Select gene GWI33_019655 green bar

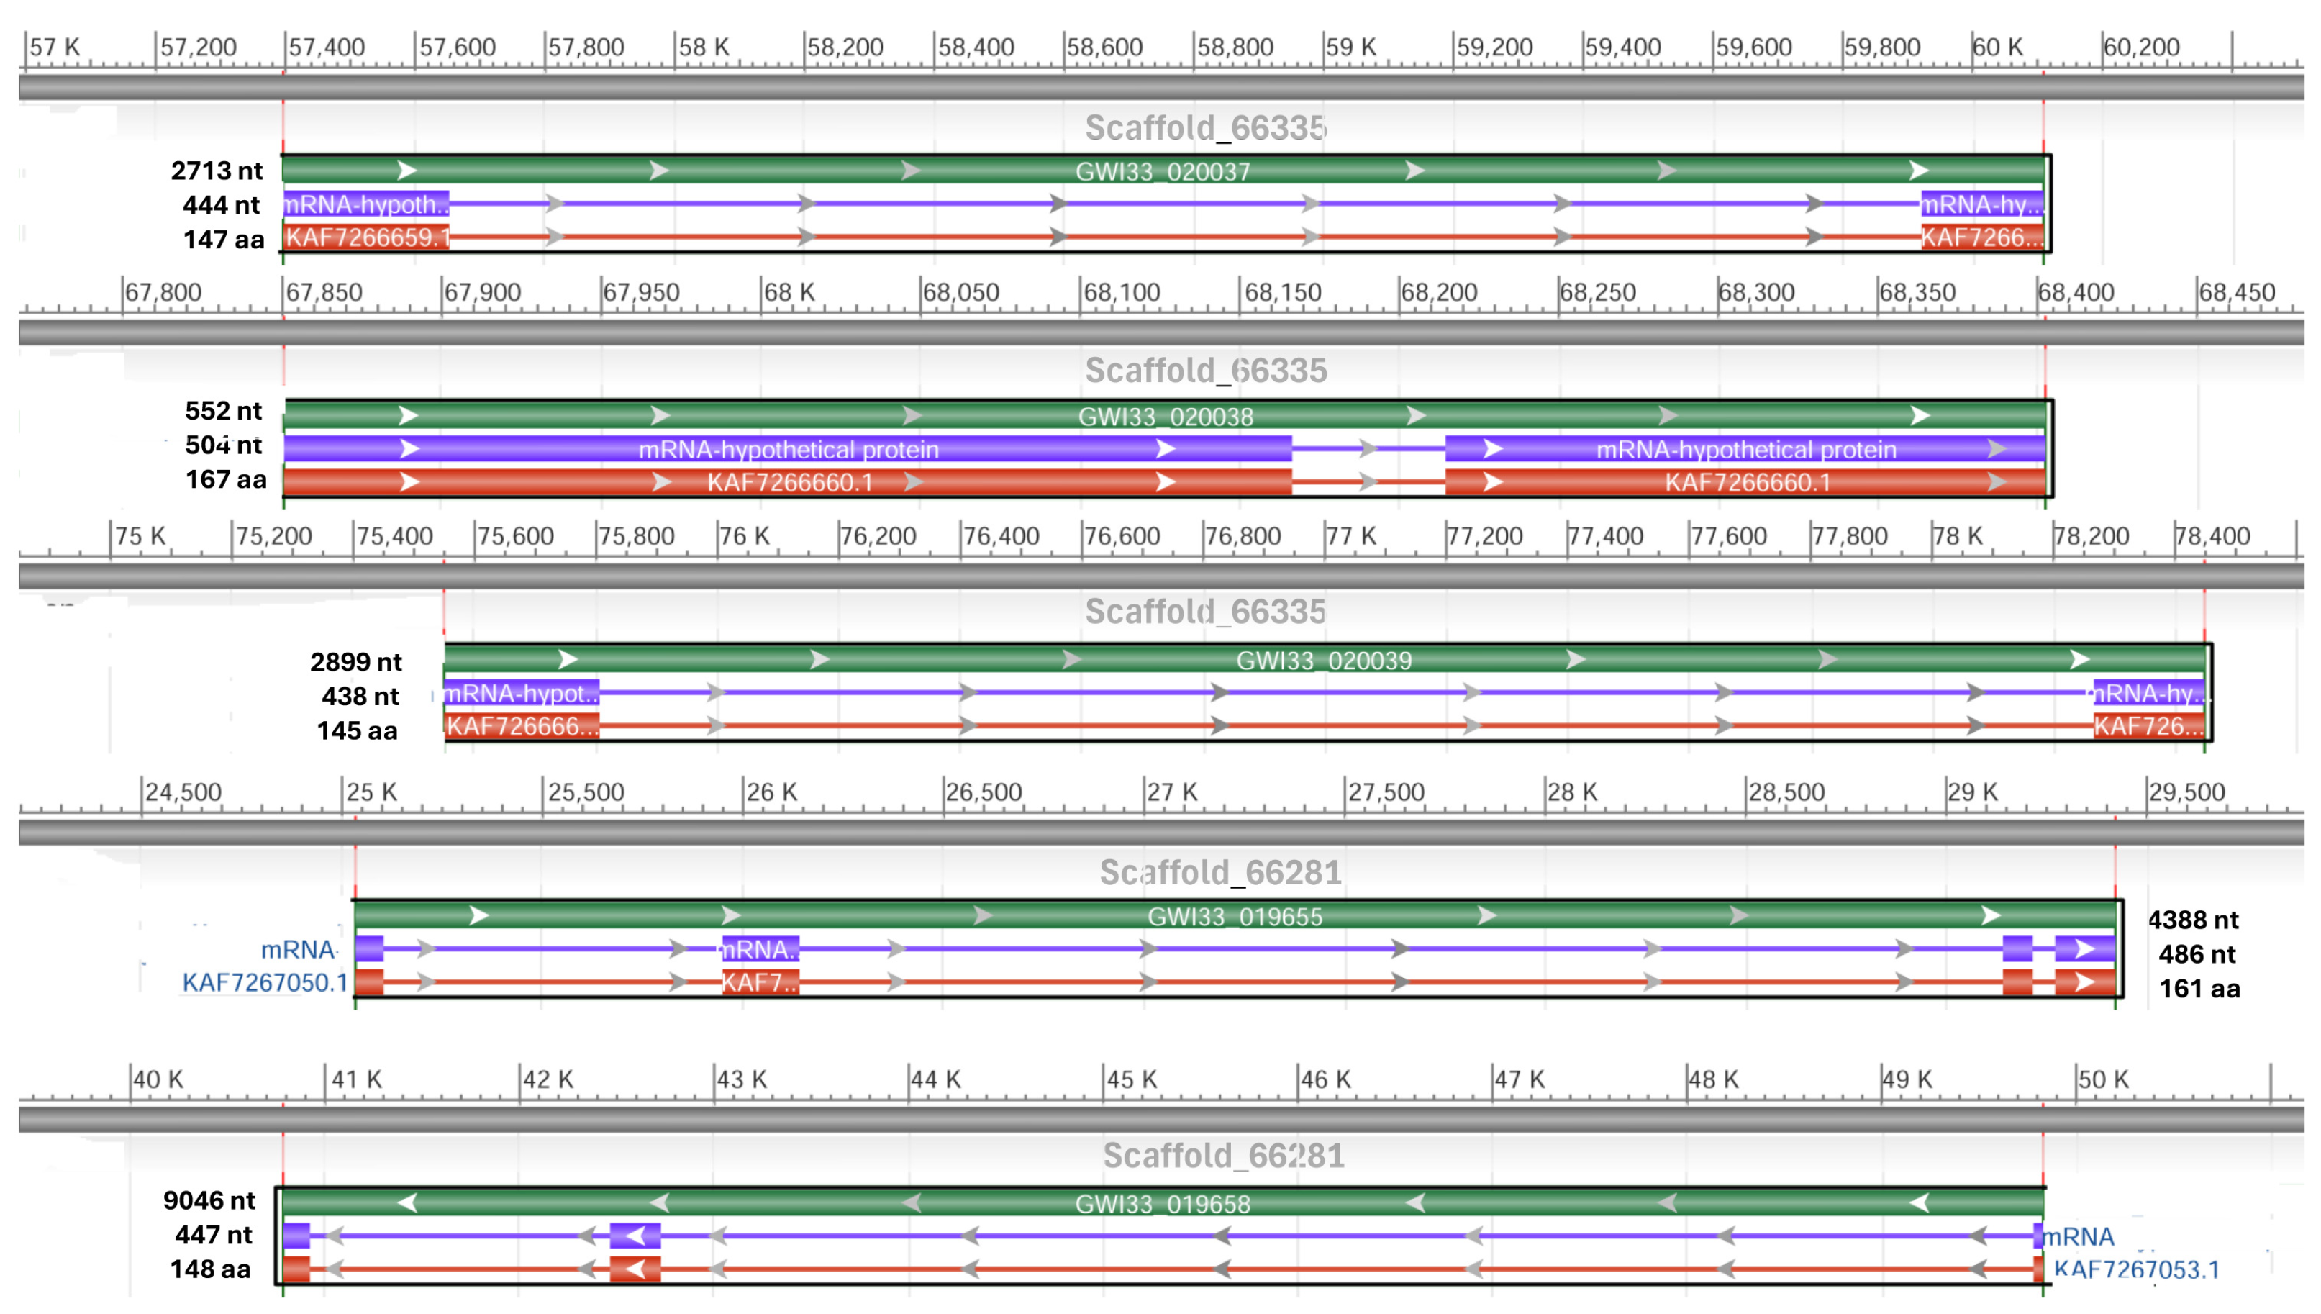coord(1234,916)
